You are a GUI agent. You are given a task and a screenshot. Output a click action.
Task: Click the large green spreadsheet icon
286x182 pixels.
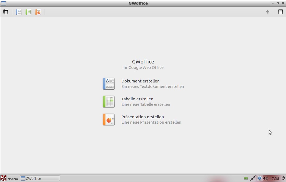pos(108,101)
